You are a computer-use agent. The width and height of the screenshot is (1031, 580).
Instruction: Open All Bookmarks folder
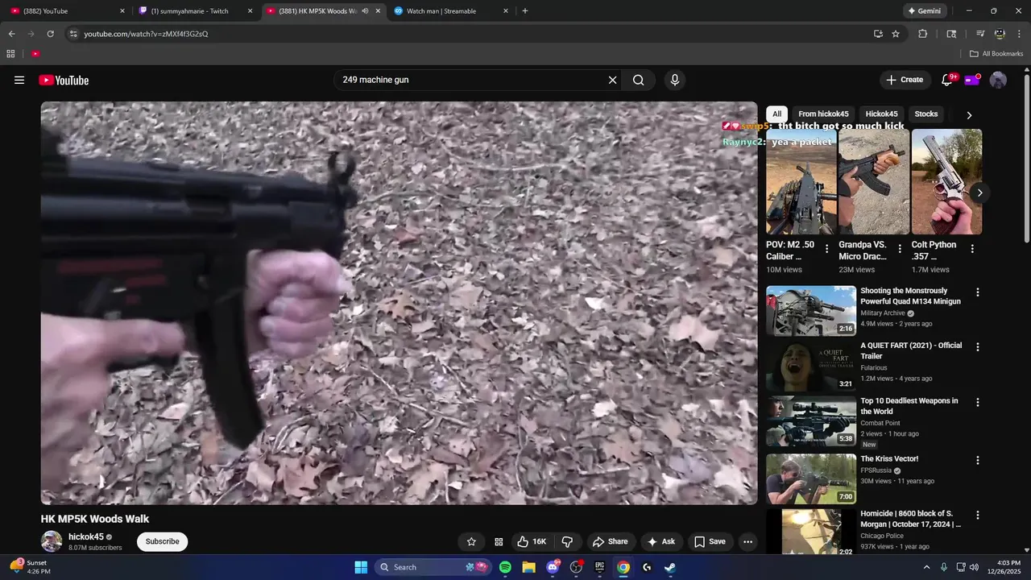tap(996, 54)
